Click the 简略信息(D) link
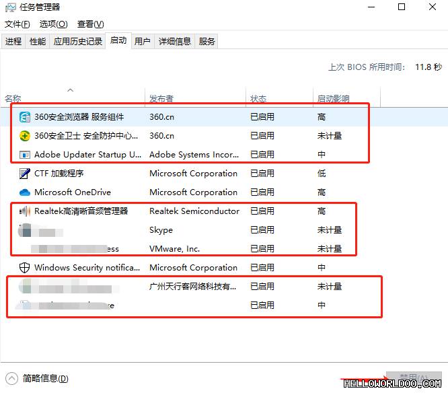 click(x=46, y=379)
